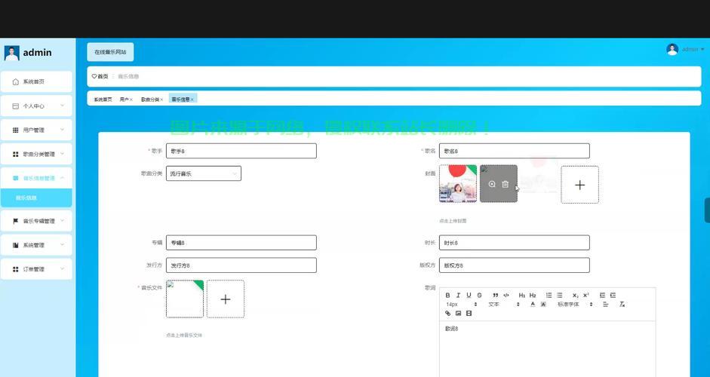710x377 pixels.
Task: Preview the hovered cover image with zoom icon
Action: [492, 184]
